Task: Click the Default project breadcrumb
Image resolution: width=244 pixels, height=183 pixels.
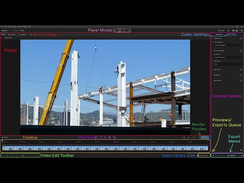Action: pyautogui.click(x=22, y=30)
